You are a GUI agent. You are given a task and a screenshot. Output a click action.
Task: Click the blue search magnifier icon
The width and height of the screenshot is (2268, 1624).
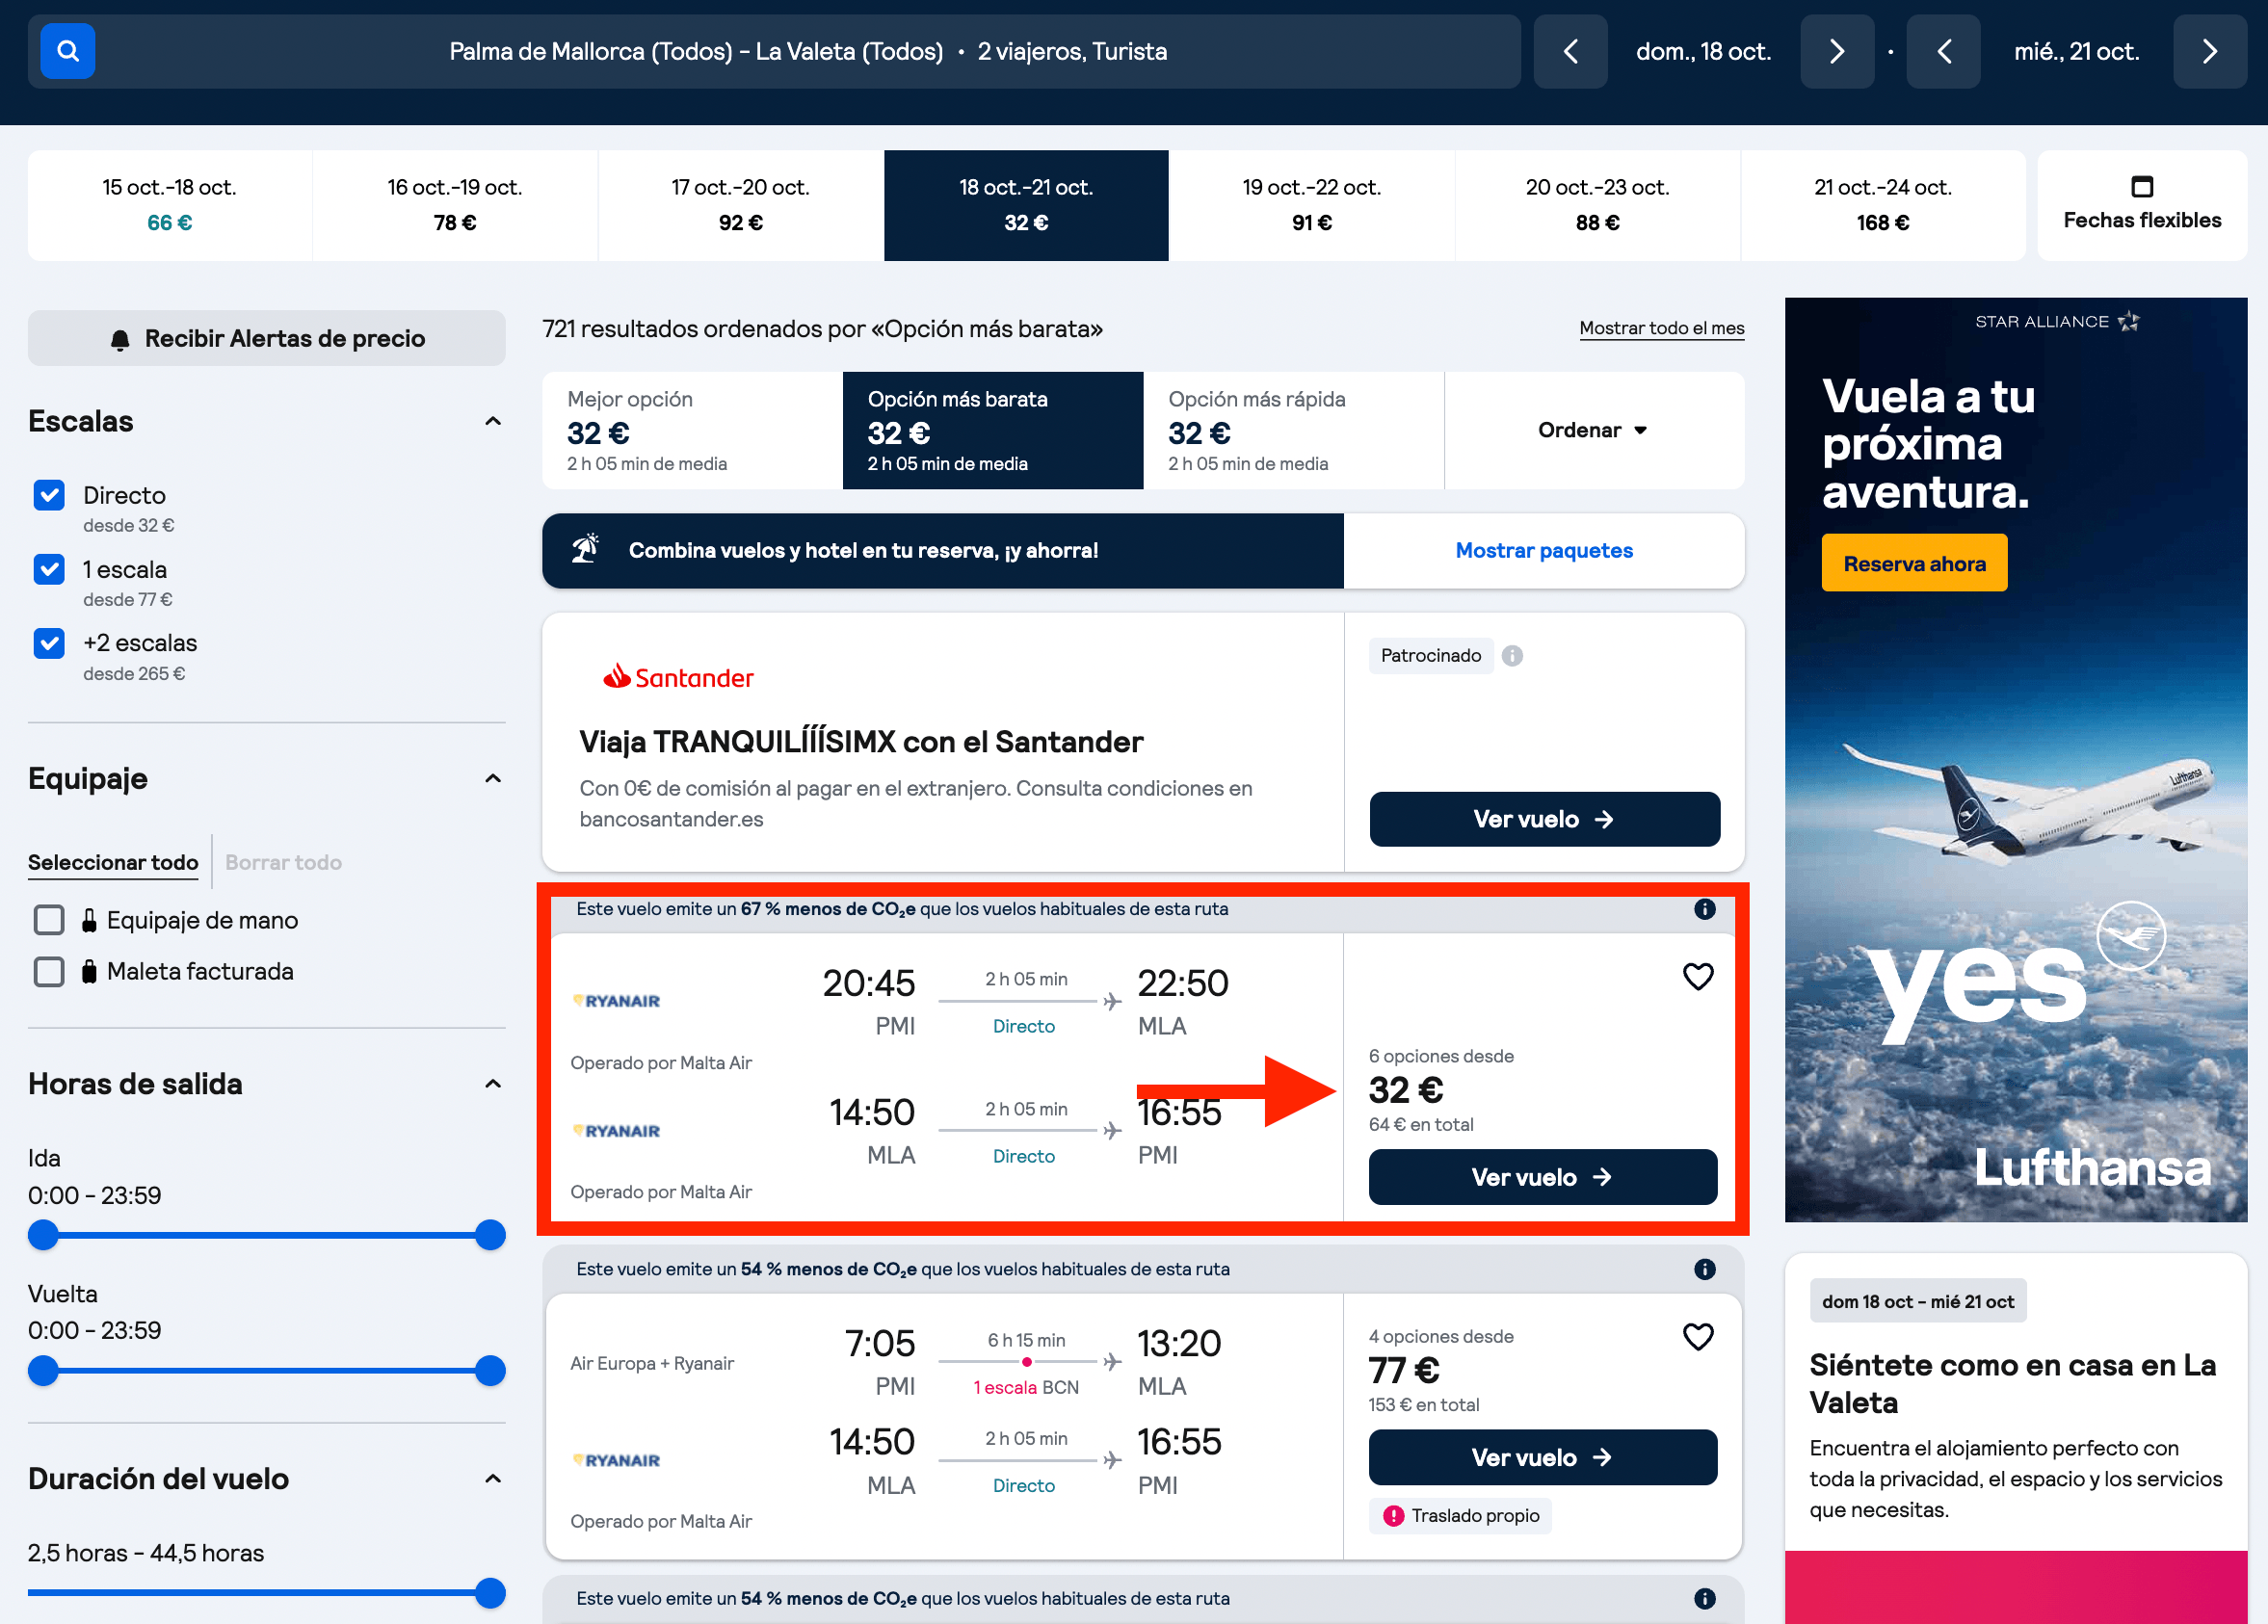point(67,51)
